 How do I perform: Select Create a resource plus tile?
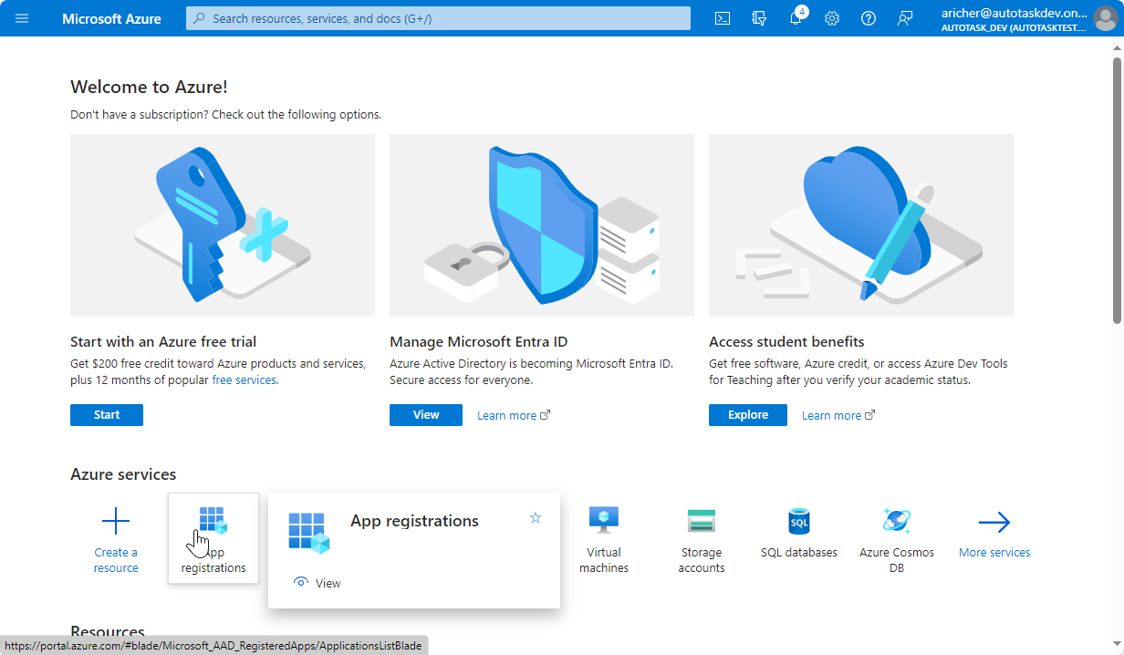coord(116,540)
